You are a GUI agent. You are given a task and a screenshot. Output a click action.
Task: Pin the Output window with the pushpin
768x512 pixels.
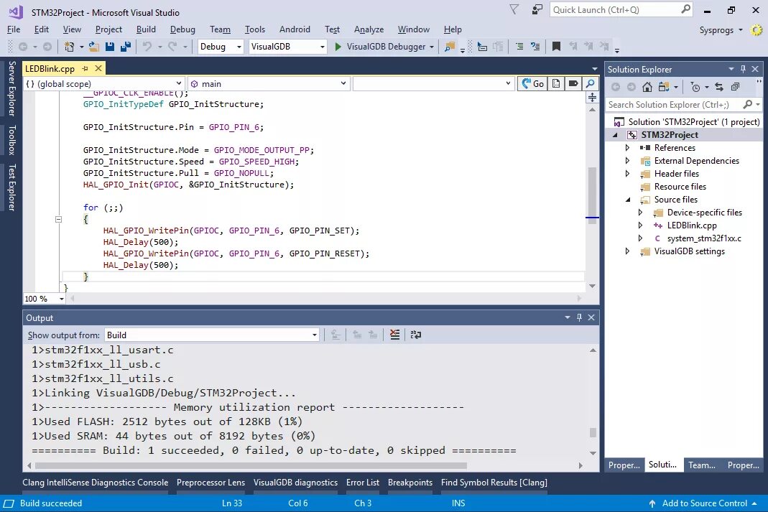pos(580,317)
